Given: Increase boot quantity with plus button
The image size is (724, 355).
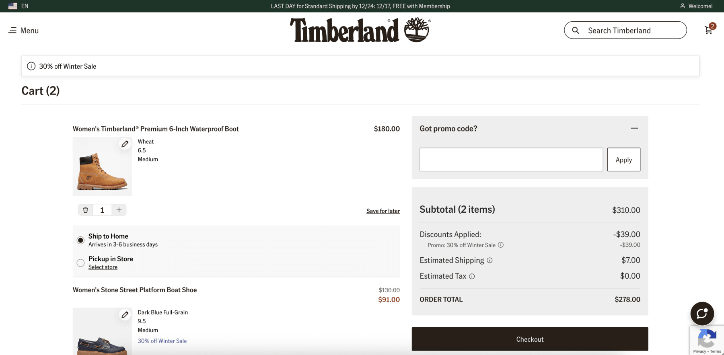Looking at the screenshot, I should click(119, 210).
